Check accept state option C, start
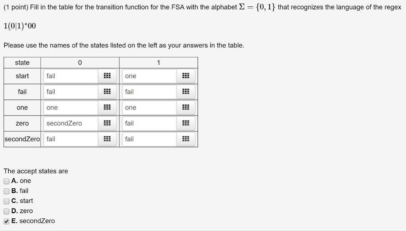 (6, 201)
